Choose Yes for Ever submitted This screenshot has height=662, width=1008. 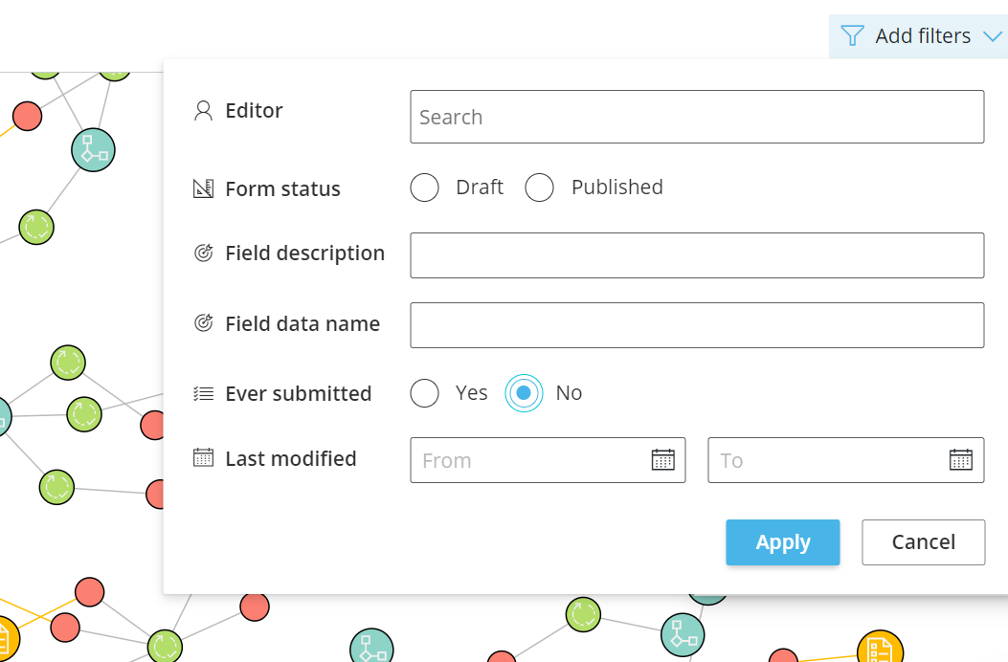point(425,393)
